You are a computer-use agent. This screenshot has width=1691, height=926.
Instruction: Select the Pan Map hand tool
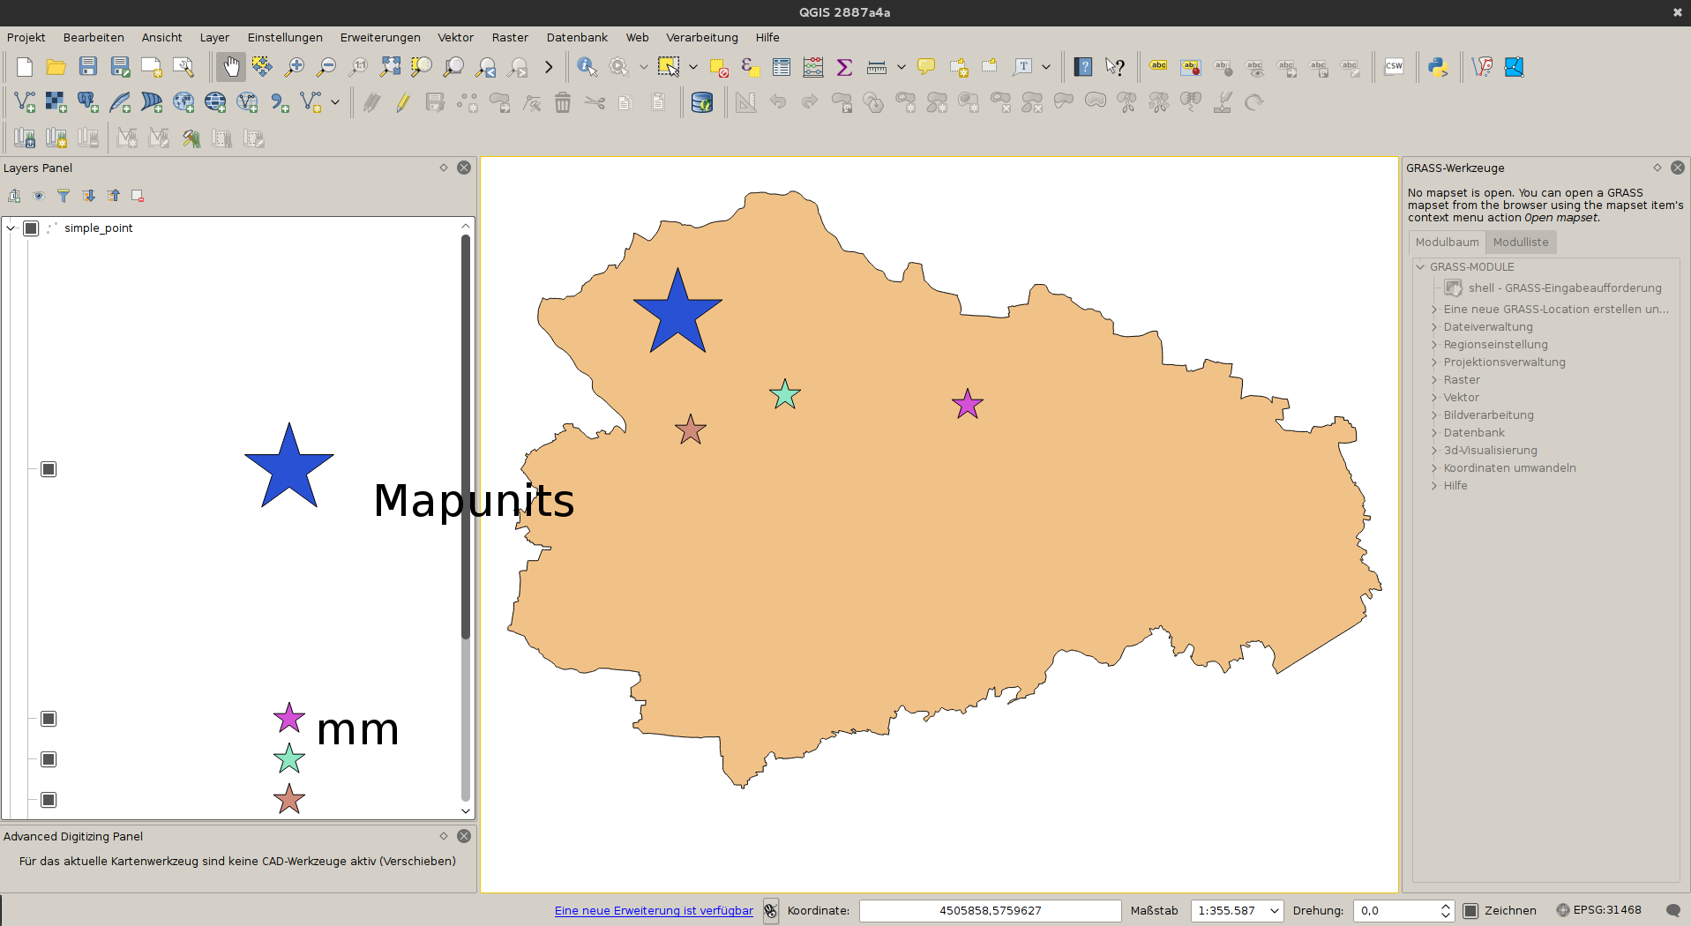click(x=231, y=67)
